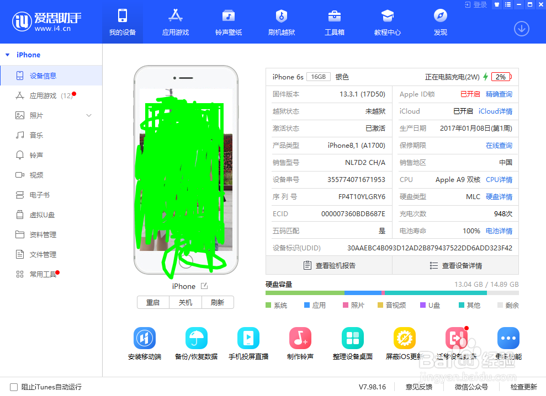546x396 pixels.
Task: Toggle 阻止iTunes自动运行 checkbox
Action: coord(14,387)
